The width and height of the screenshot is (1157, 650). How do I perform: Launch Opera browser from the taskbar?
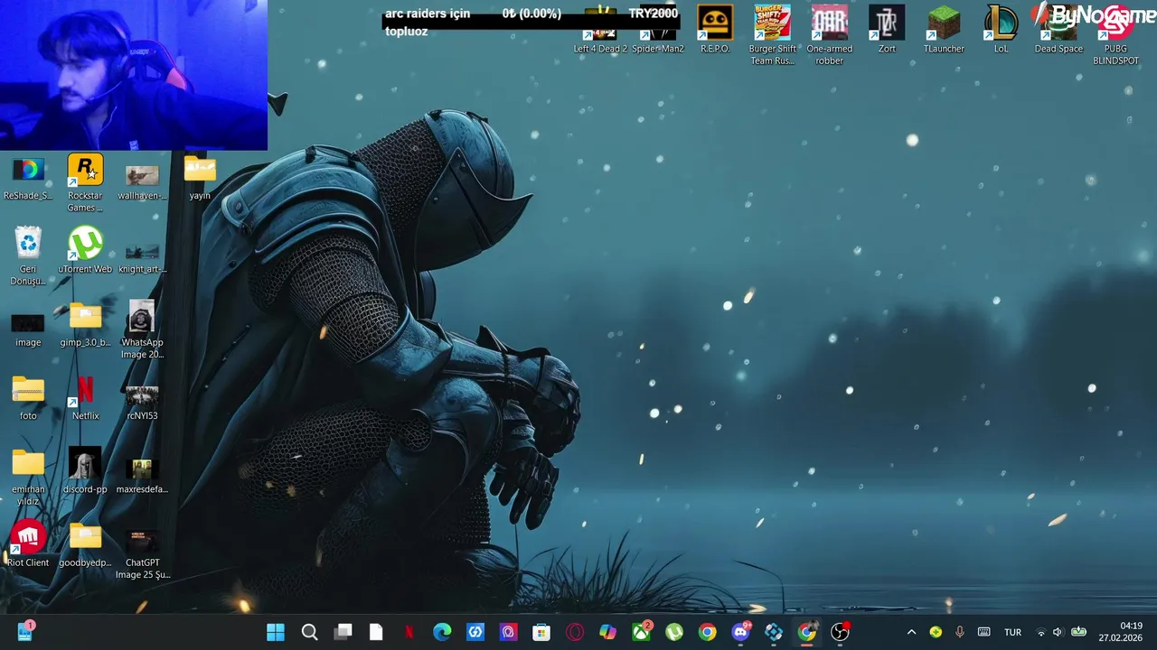pyautogui.click(x=575, y=632)
